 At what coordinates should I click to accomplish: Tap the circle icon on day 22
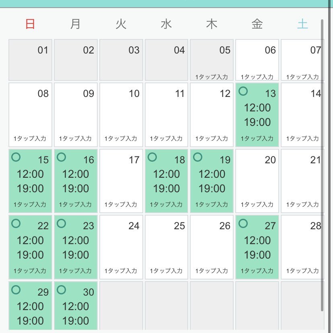16,224
